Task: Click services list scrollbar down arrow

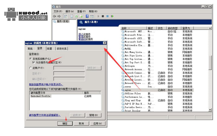Action: pos(210,110)
